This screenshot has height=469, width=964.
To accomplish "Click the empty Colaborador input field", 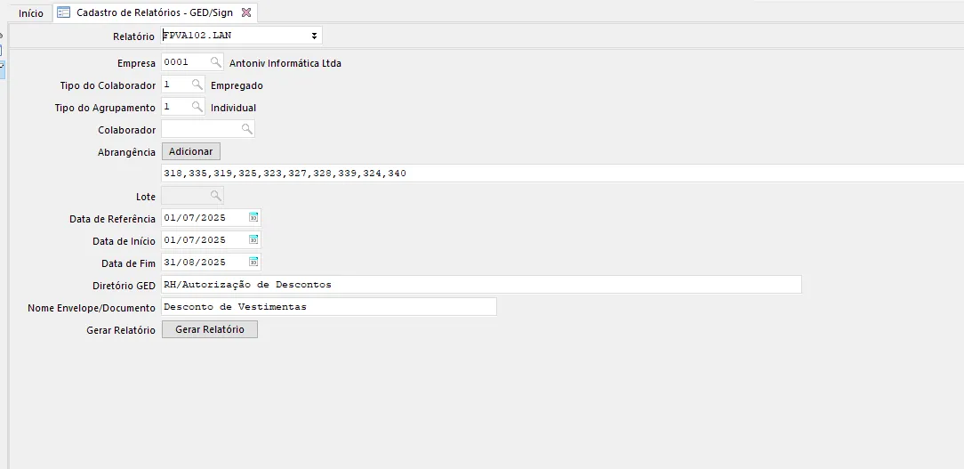I will [x=200, y=129].
